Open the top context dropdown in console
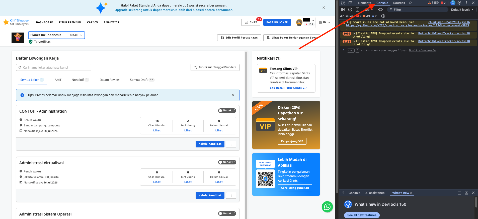Screen dimensions: 478x219 pyautogui.click(x=368, y=10)
